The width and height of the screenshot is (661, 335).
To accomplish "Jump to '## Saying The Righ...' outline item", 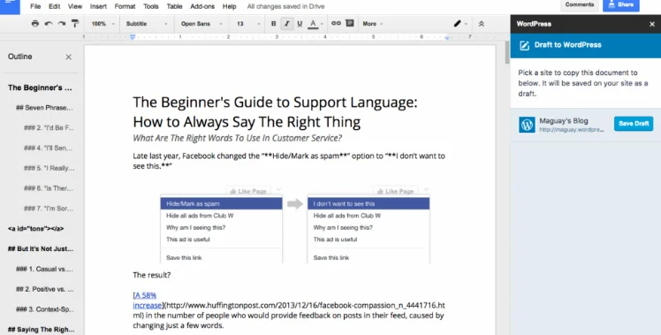I will coord(42,330).
